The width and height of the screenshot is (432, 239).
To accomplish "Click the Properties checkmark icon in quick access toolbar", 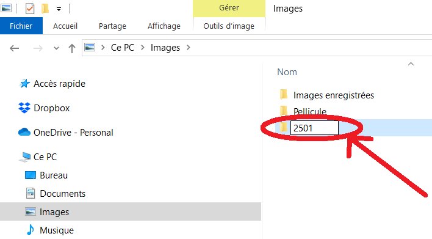I will pyautogui.click(x=30, y=9).
